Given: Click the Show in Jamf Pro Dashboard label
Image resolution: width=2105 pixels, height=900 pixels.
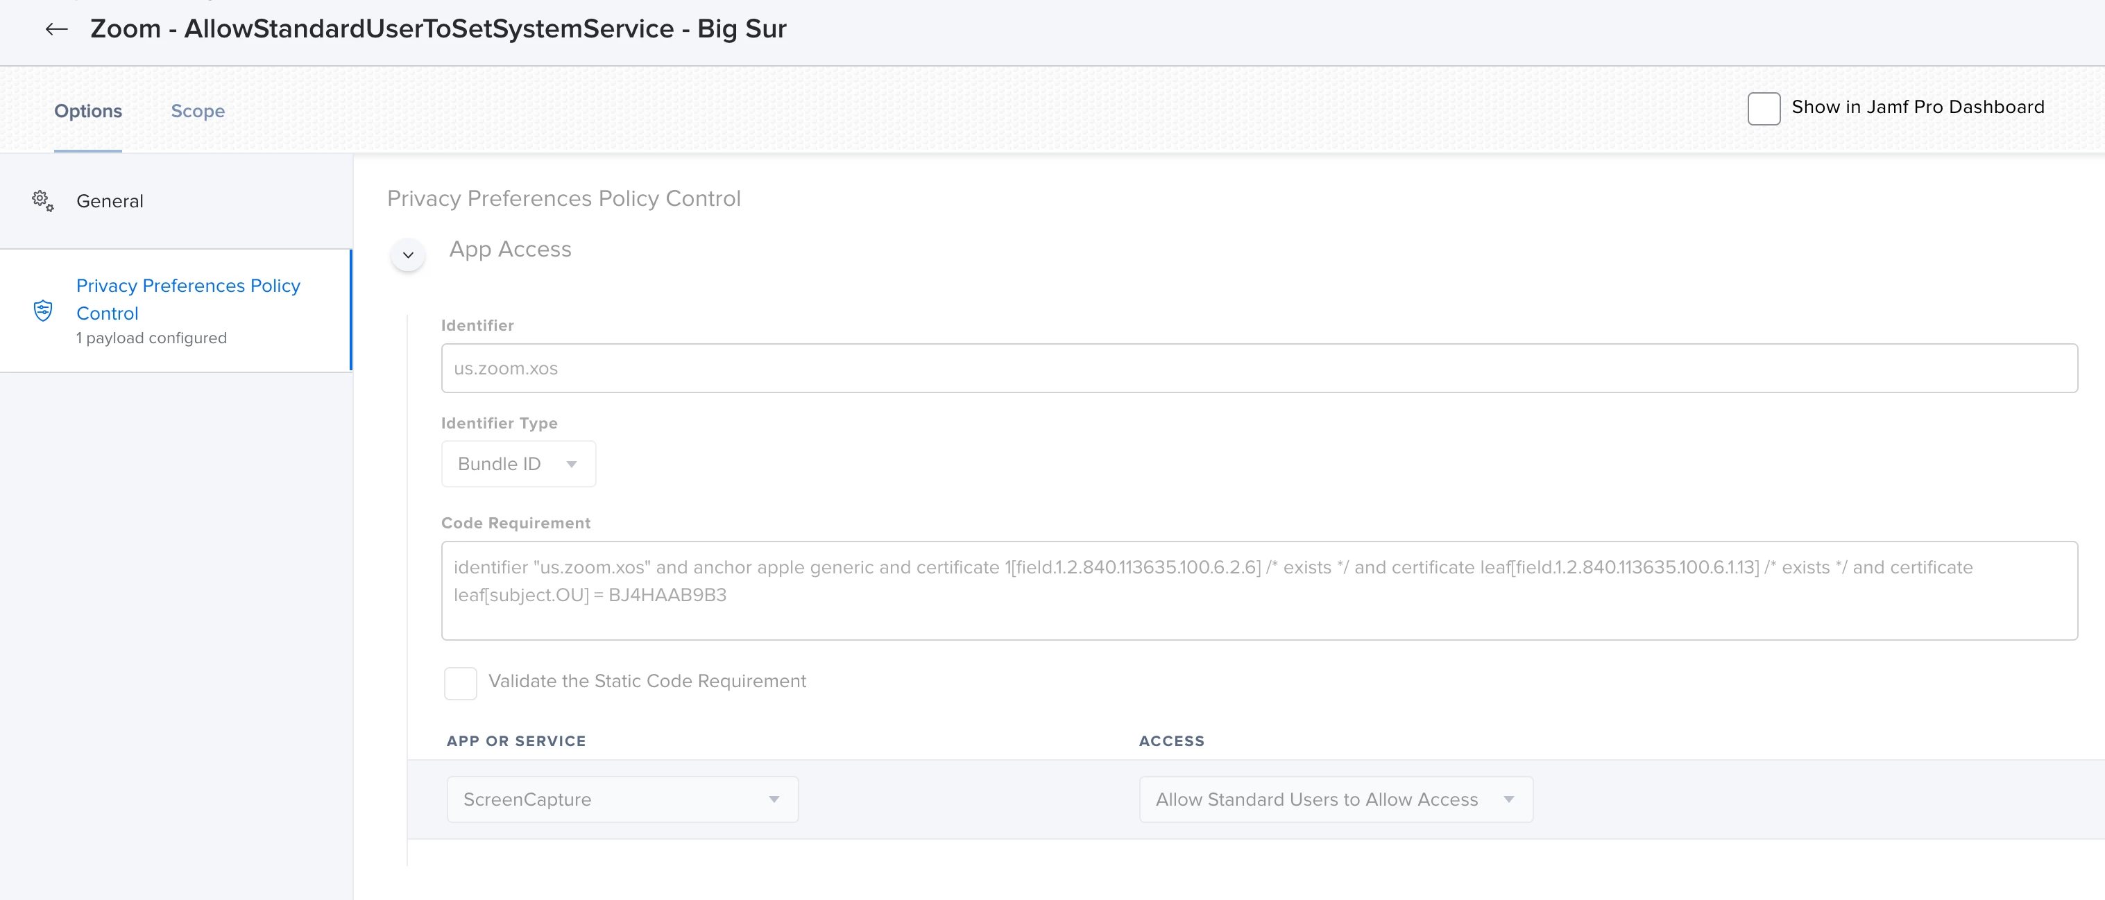Looking at the screenshot, I should coord(1918,107).
